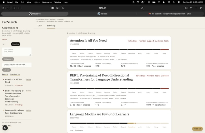Click the Voice button

pos(197,129)
